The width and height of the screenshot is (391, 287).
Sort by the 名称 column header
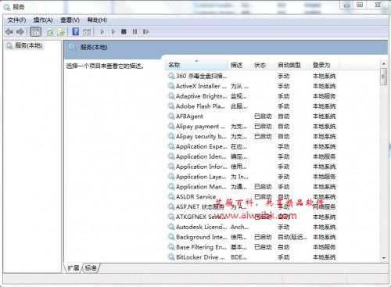click(x=197, y=65)
